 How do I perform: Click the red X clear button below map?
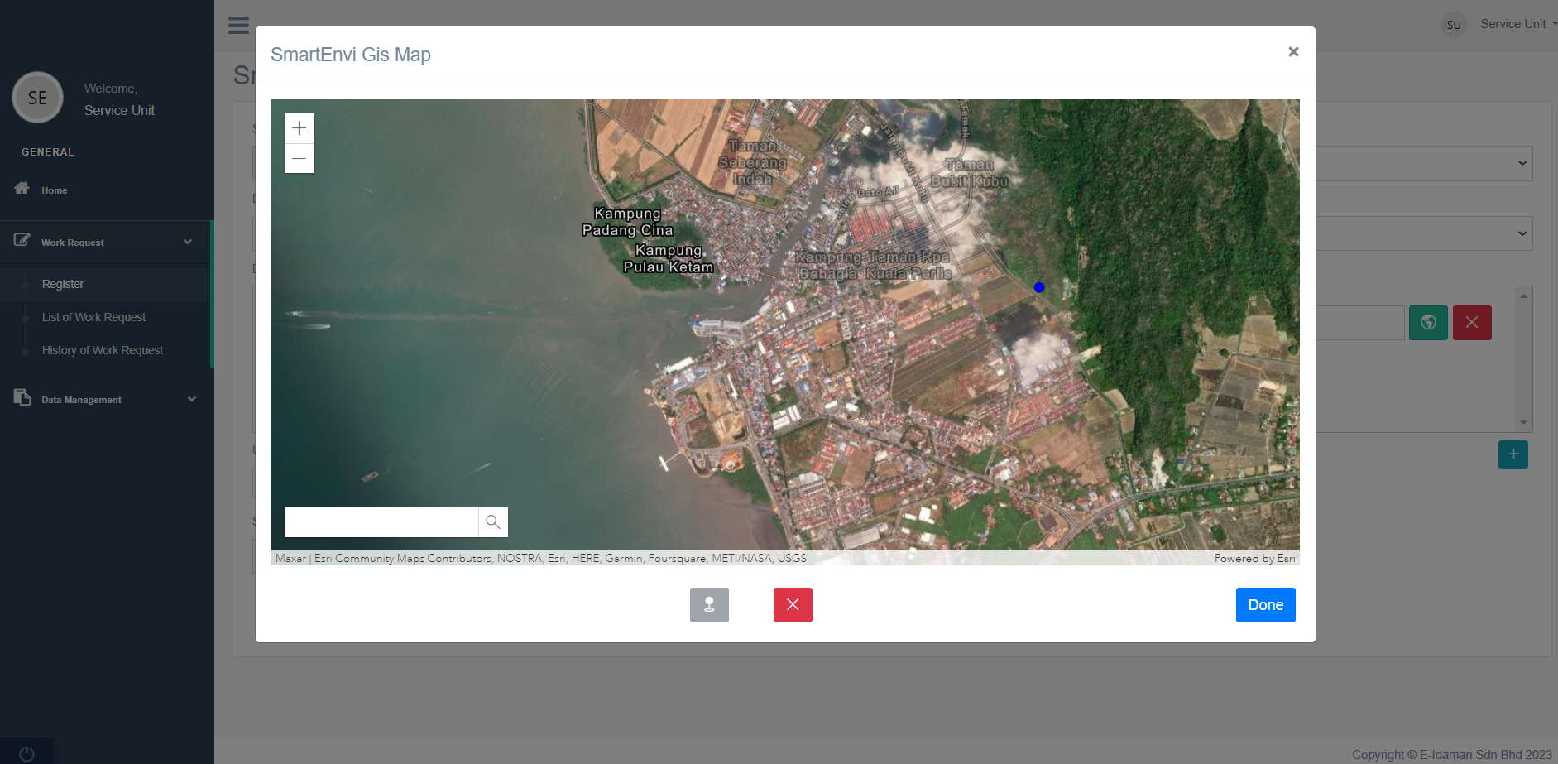pyautogui.click(x=793, y=605)
